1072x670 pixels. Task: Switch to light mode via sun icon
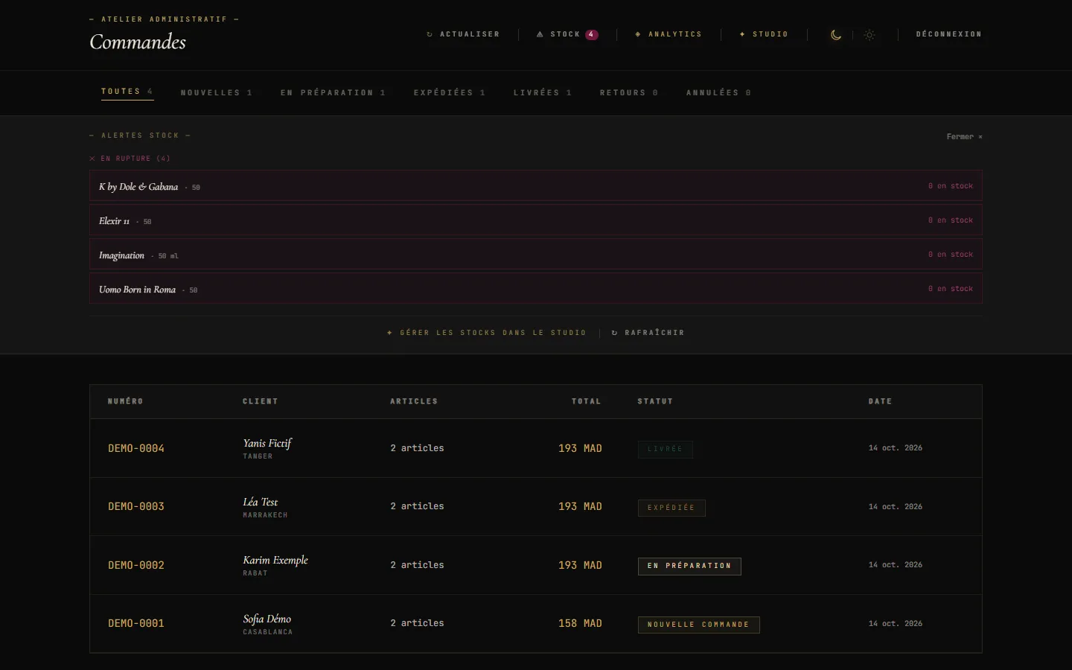870,35
